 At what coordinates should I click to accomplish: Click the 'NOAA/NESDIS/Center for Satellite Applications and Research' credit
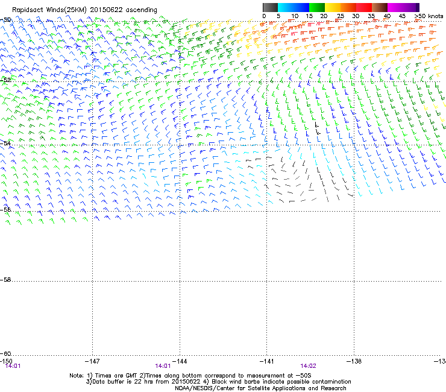pyautogui.click(x=260, y=388)
